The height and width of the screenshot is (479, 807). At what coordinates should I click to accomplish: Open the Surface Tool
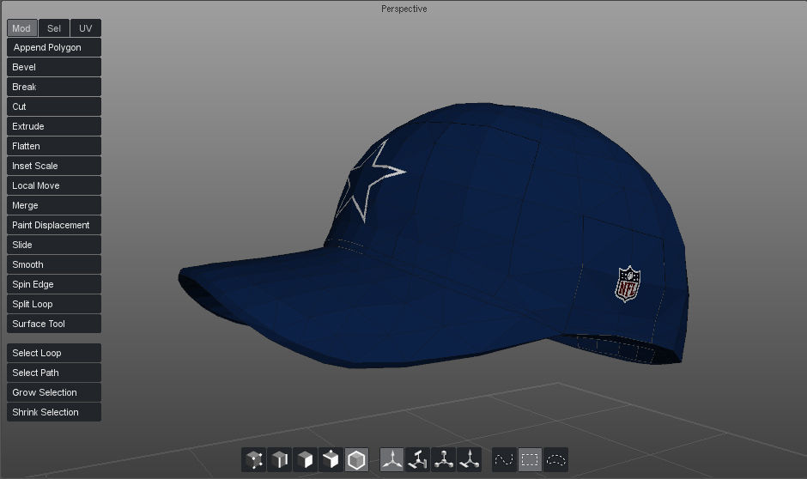[x=54, y=324]
